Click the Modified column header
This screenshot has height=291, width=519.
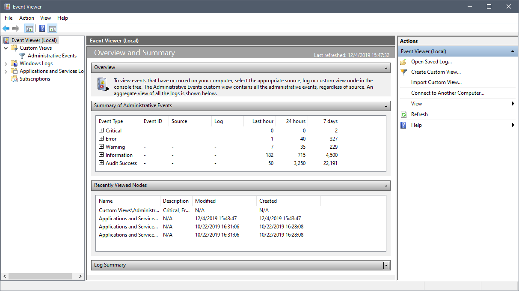224,201
